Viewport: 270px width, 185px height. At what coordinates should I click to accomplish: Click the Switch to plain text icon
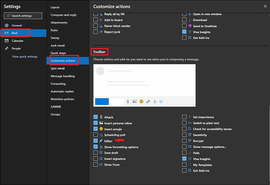click(190, 123)
